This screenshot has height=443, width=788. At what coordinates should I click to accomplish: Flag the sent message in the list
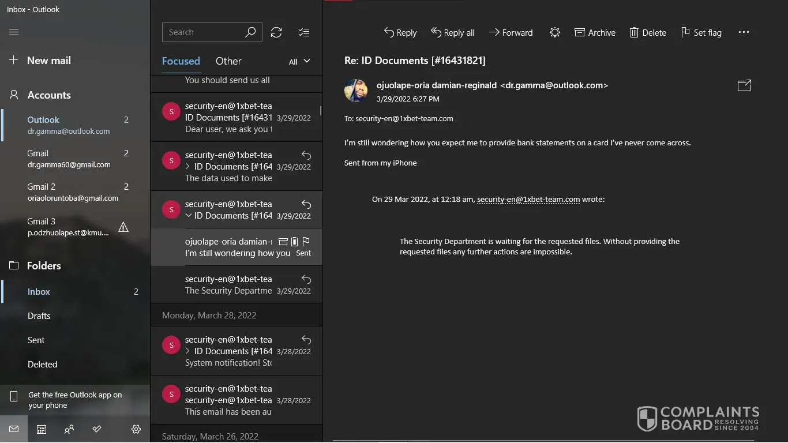(306, 242)
